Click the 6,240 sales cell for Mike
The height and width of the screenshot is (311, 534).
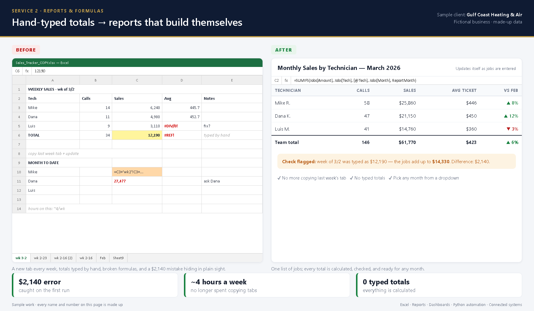[137, 108]
